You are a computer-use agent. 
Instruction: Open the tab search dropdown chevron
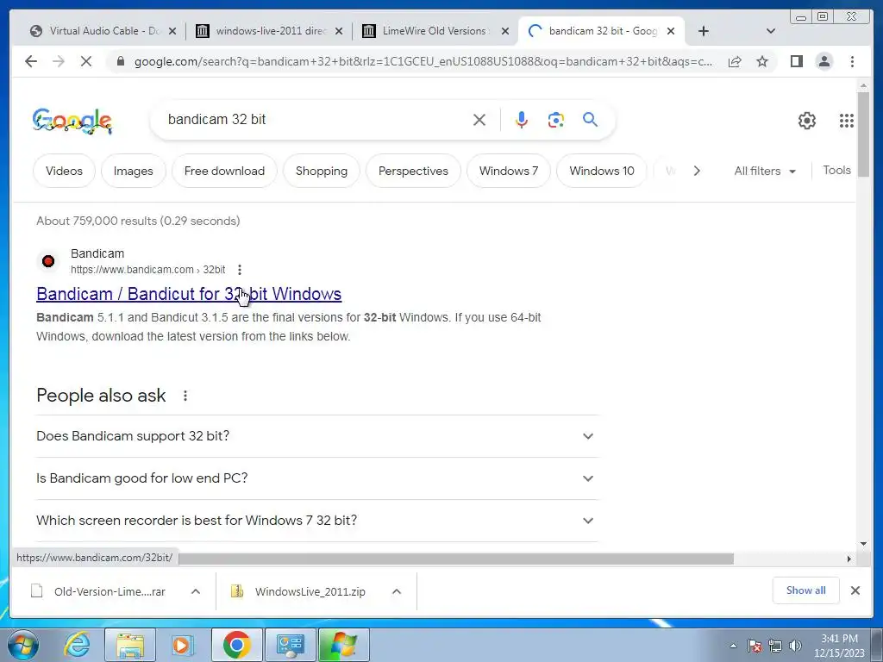(771, 31)
